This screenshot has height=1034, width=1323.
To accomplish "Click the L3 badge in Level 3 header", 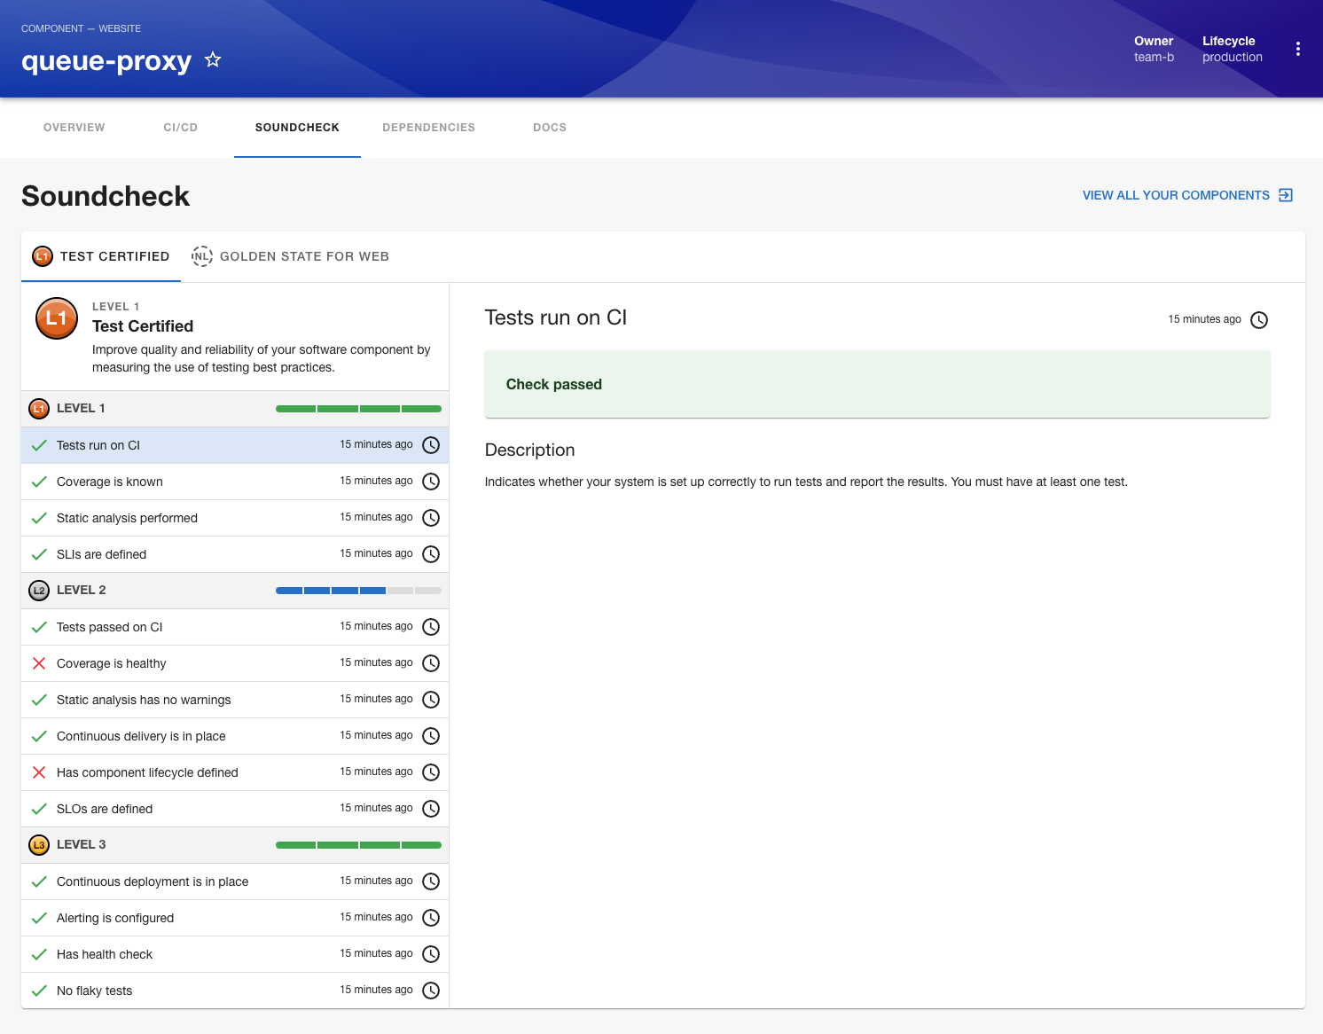I will tap(39, 845).
